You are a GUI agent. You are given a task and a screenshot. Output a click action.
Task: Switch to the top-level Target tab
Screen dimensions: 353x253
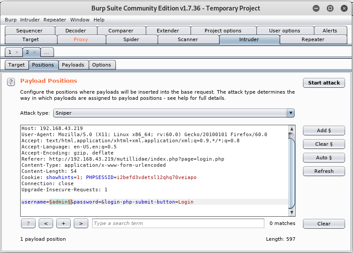point(31,39)
